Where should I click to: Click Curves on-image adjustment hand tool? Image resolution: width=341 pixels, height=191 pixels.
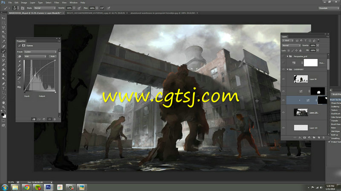pos(19,56)
